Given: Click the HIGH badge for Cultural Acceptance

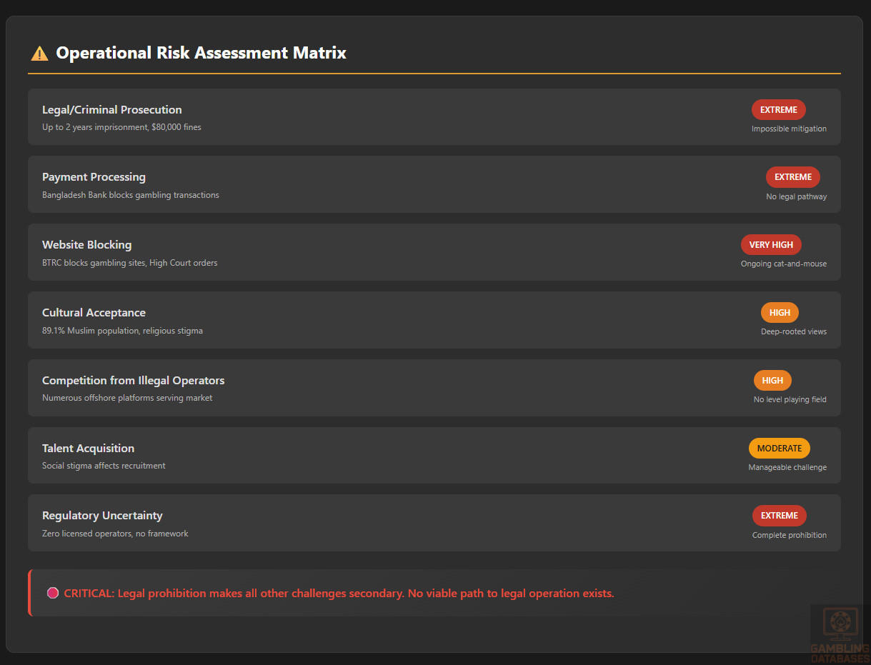Looking at the screenshot, I should coord(780,313).
